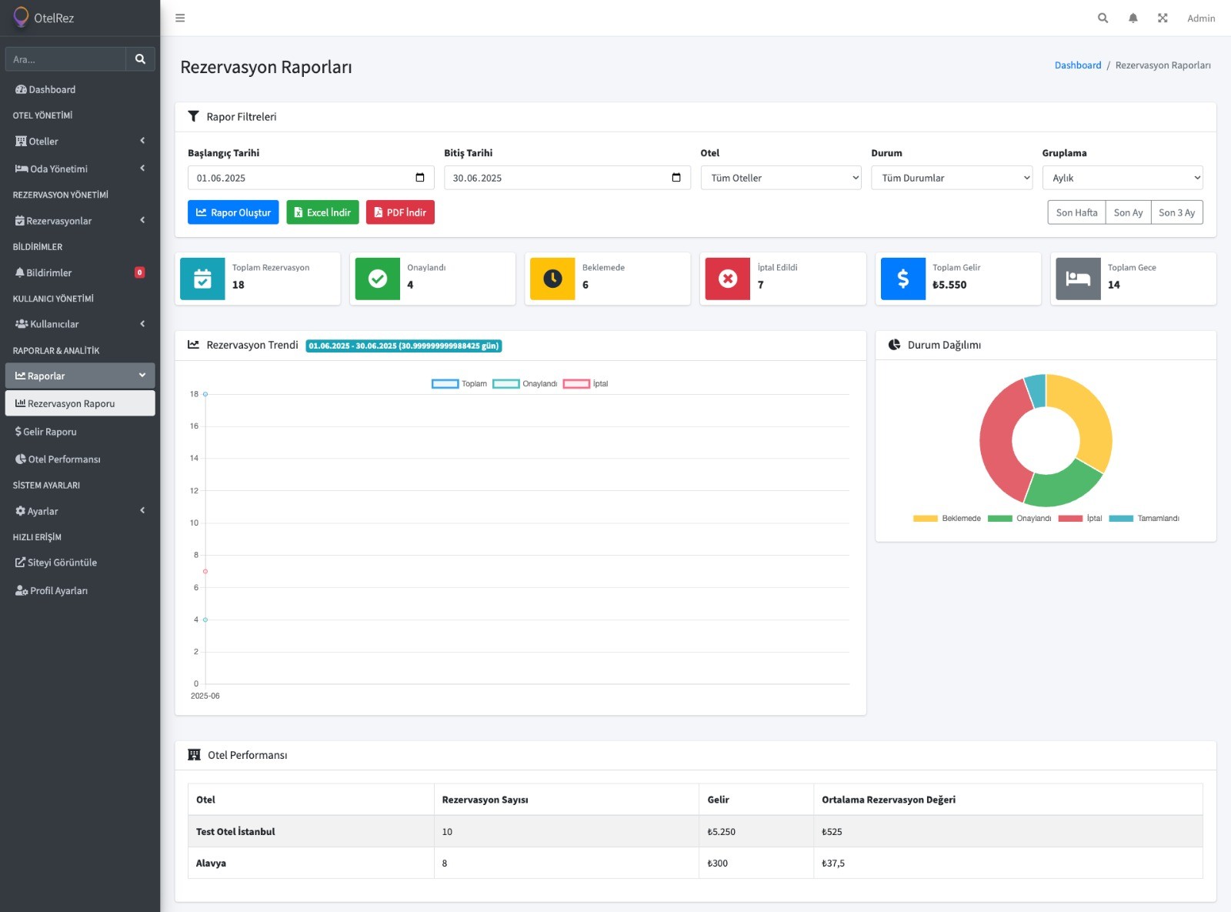This screenshot has height=912, width=1231.
Task: Focus the Bitiş Tarihi date field
Action: pyautogui.click(x=568, y=178)
